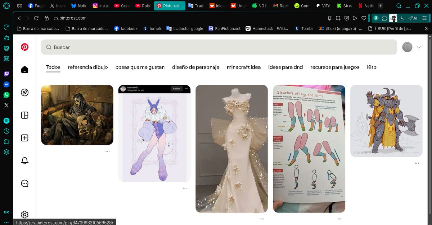The image size is (432, 225).
Task: Switch to minecraft idea tab
Action: pos(244,67)
